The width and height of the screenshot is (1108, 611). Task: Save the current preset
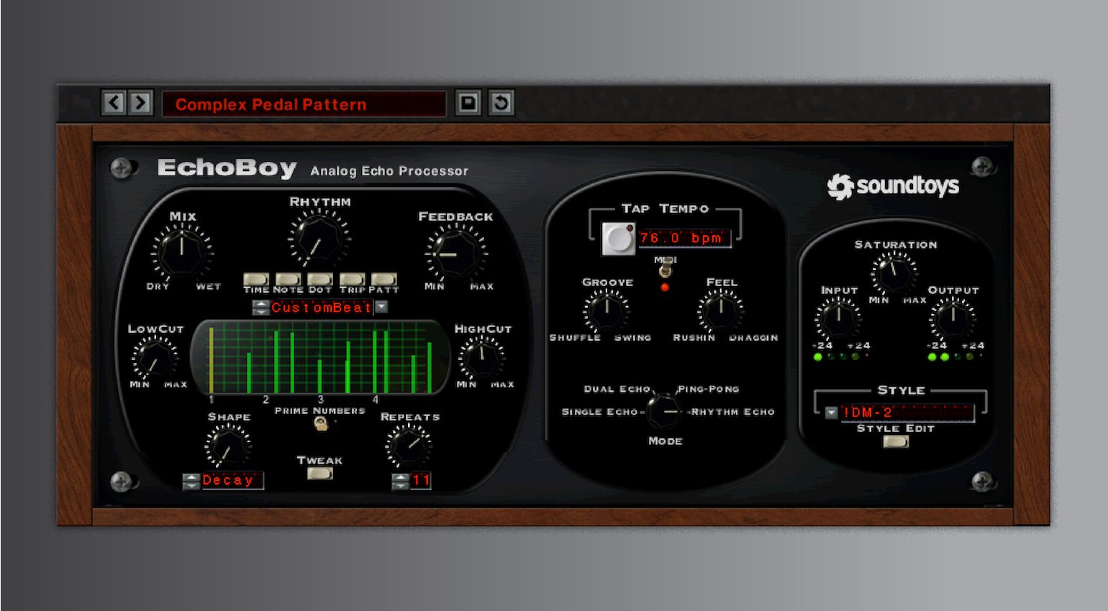point(468,104)
